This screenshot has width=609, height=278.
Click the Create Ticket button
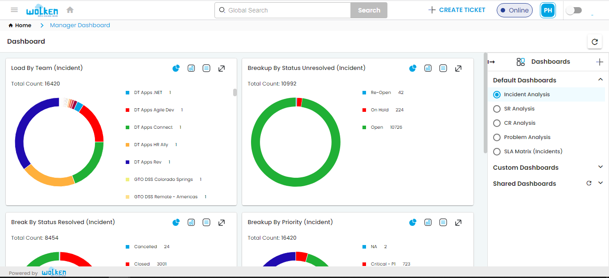[457, 10]
